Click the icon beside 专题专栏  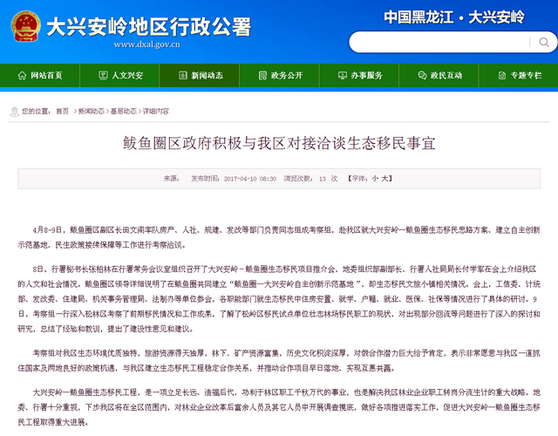(502, 76)
